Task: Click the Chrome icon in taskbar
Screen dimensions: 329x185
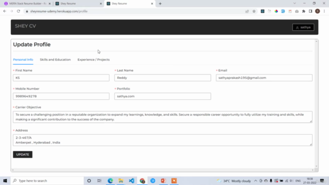Action: pos(142,180)
